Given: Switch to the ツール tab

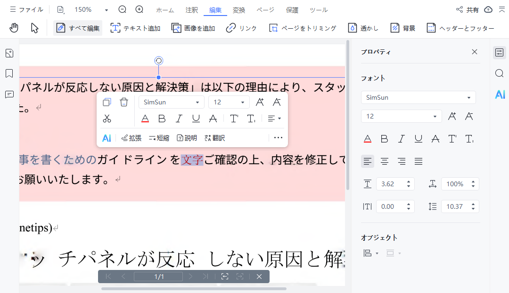Looking at the screenshot, I should tap(319, 10).
